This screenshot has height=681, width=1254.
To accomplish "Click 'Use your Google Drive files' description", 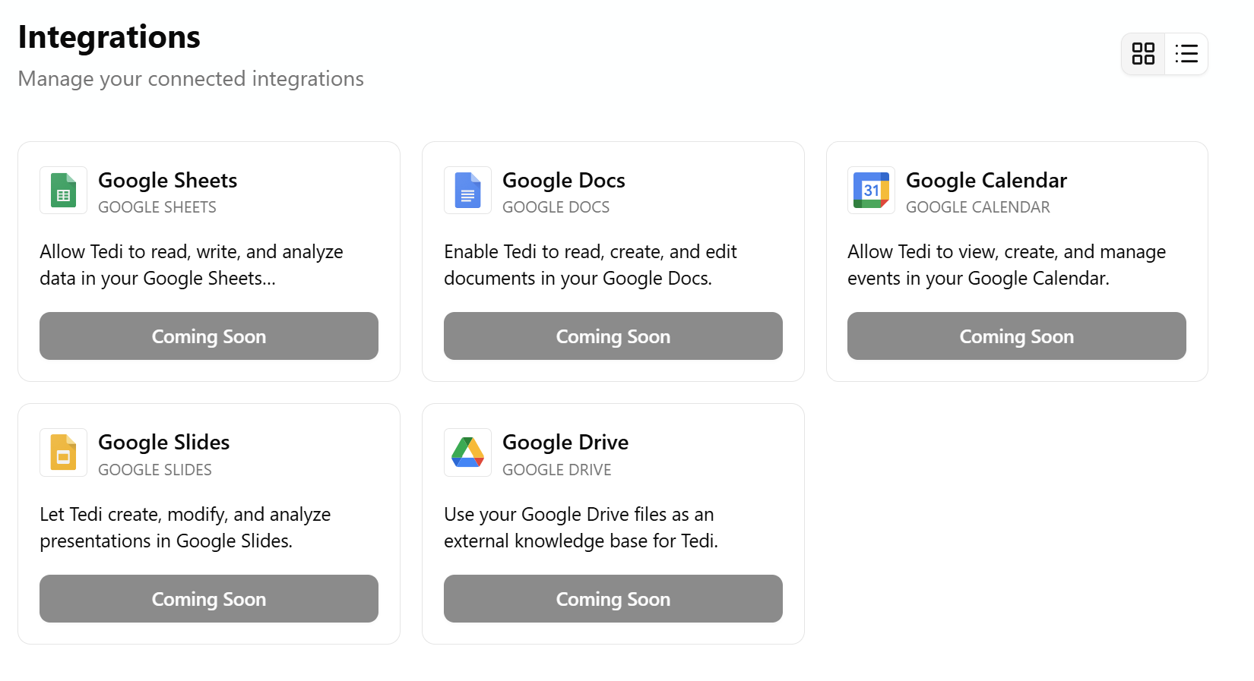I will click(581, 528).
